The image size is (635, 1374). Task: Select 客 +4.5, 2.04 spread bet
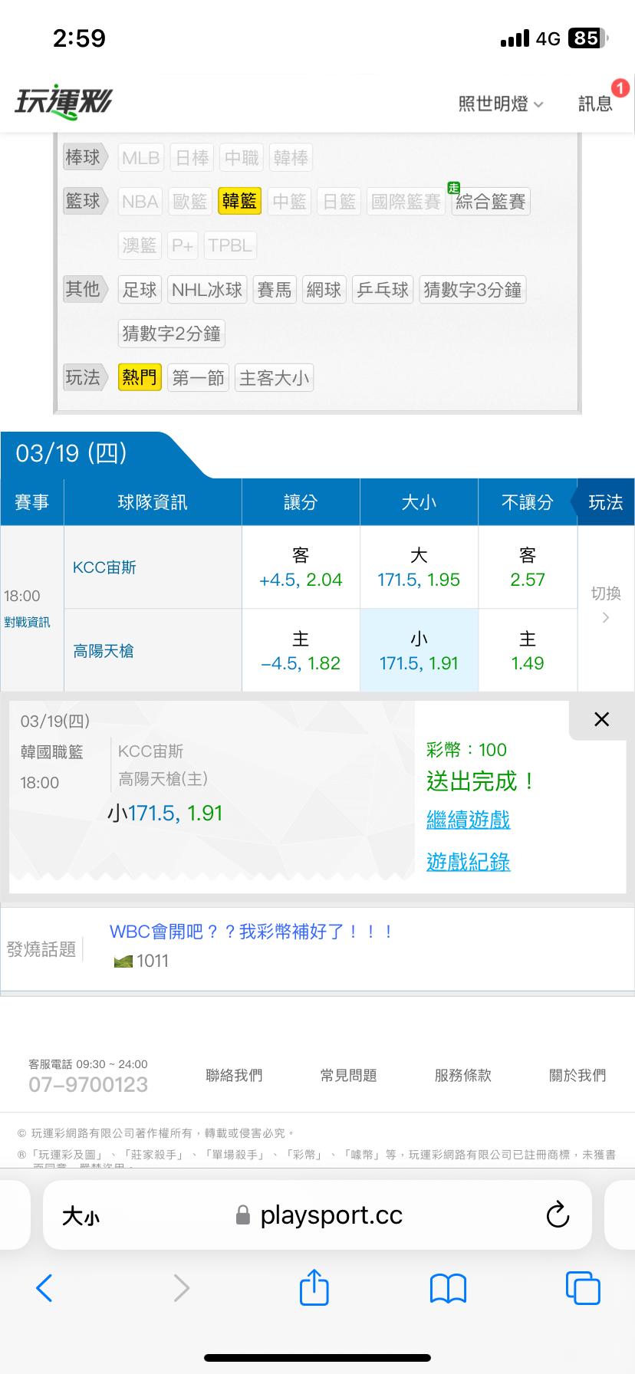301,567
